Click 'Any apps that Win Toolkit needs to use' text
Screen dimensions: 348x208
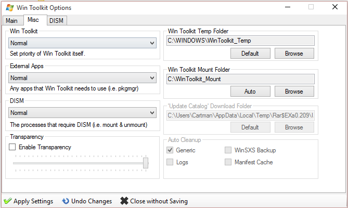click(x=74, y=88)
